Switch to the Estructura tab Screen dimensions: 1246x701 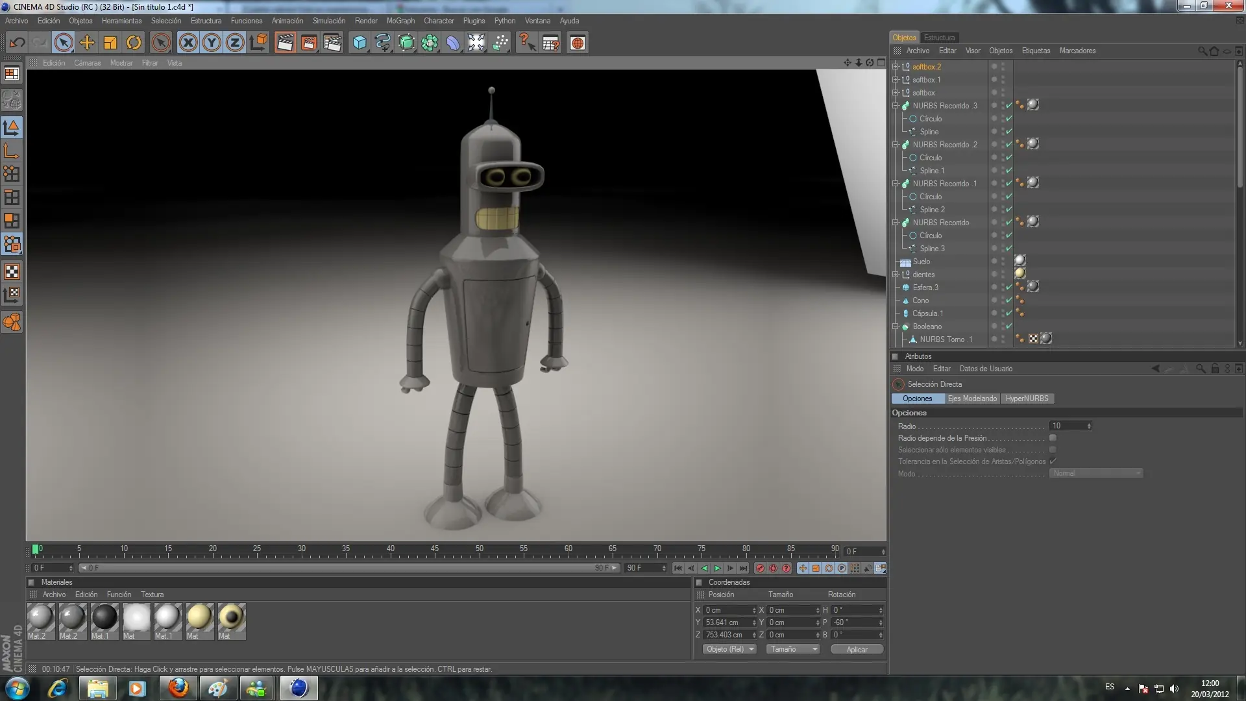coord(939,38)
